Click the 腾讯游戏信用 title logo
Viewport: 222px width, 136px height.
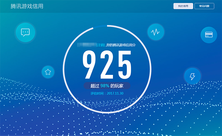(27, 6)
